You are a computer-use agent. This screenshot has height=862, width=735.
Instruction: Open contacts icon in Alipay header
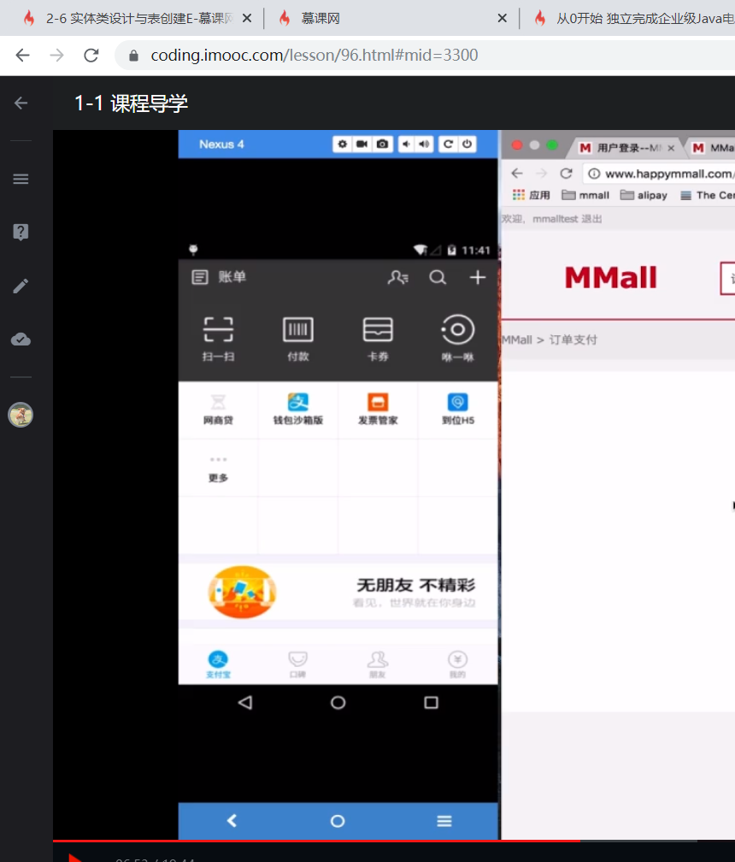click(x=397, y=277)
